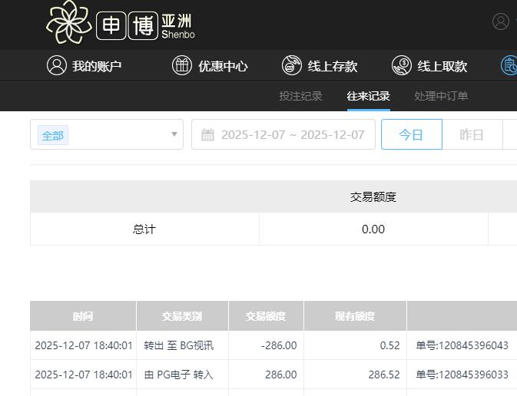Click the Shenbo flower logo

(69, 23)
